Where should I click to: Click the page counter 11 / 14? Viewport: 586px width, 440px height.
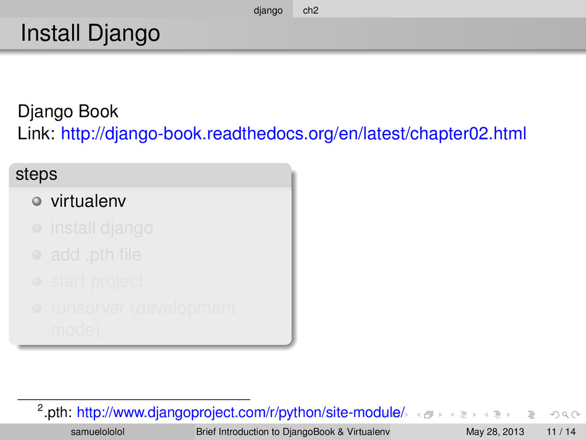(561, 432)
